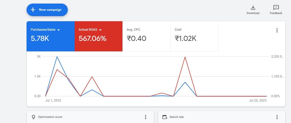Click the Jul 20, 2023 axis label
This screenshot has height=123, width=291.
[x=258, y=100]
